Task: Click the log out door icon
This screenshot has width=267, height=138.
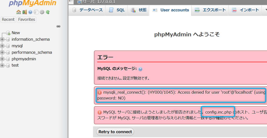Action: 25,12
